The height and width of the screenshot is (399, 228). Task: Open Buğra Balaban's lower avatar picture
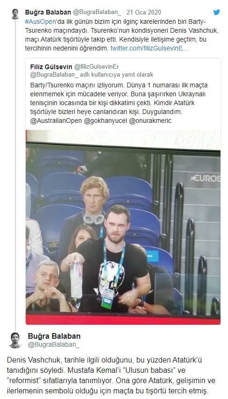tap(15, 340)
